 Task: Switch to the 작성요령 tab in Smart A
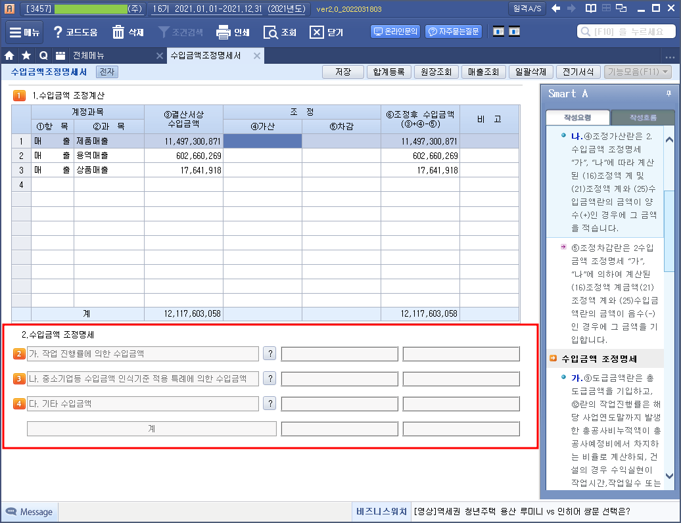click(578, 118)
